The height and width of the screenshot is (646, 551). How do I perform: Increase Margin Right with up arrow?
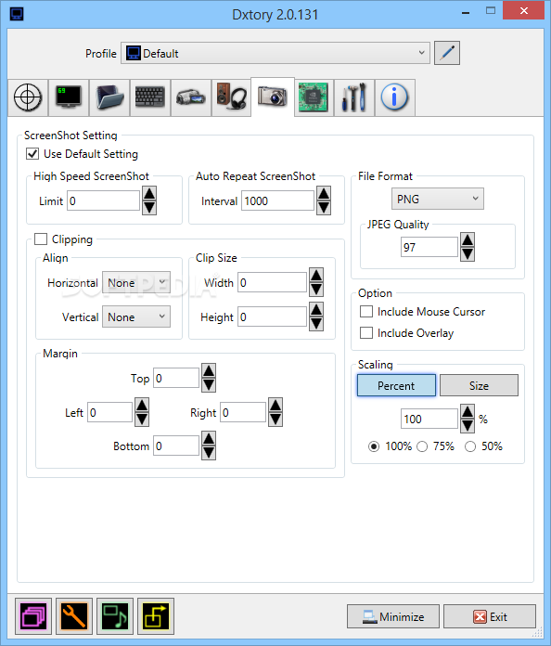click(x=275, y=405)
